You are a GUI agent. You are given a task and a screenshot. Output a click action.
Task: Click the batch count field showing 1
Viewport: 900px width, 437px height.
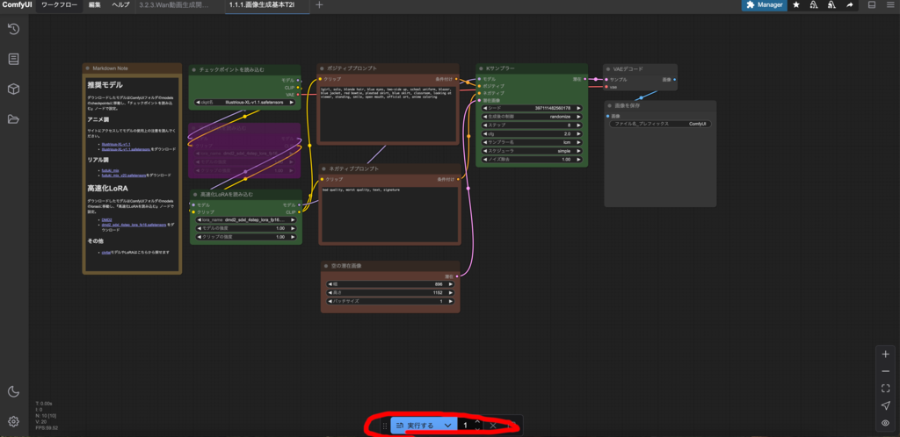point(466,426)
